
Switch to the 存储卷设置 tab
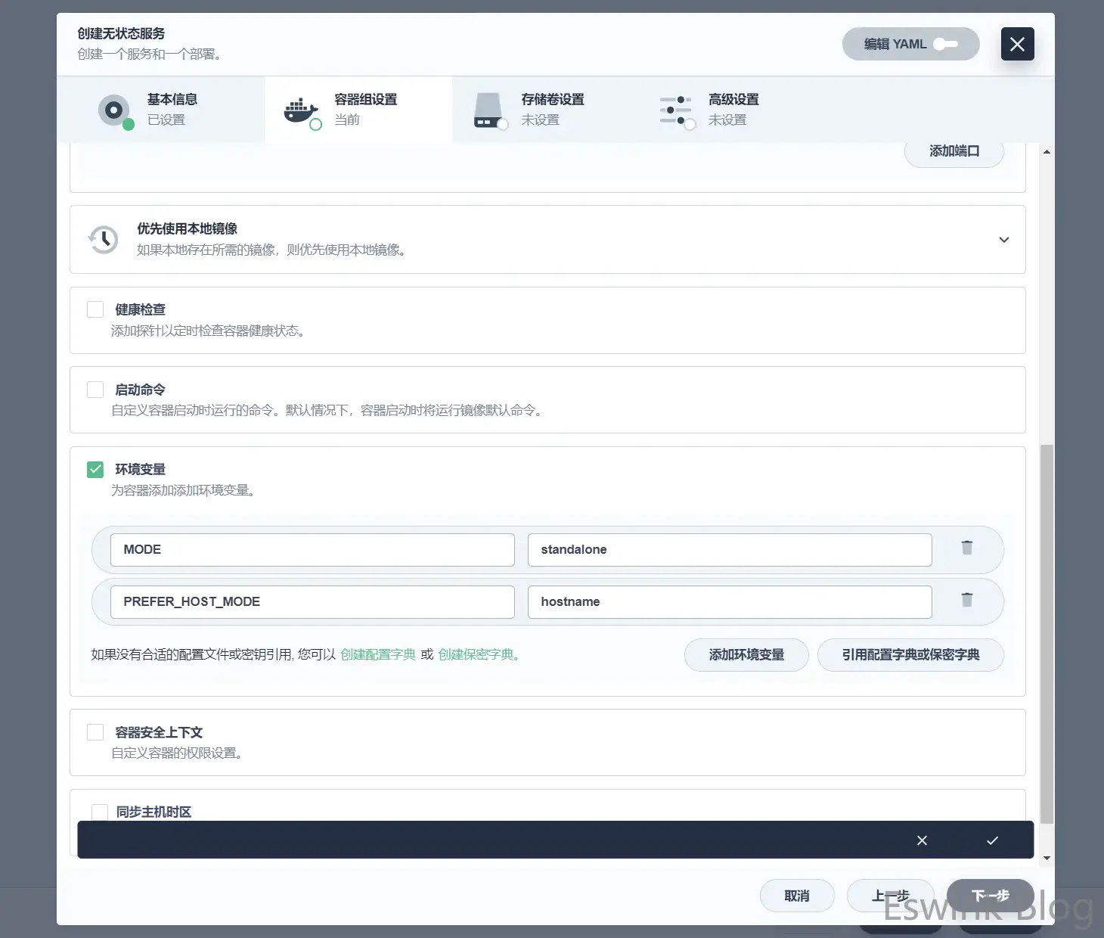click(552, 100)
